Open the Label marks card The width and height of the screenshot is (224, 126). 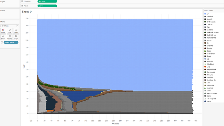[x=16, y=31]
